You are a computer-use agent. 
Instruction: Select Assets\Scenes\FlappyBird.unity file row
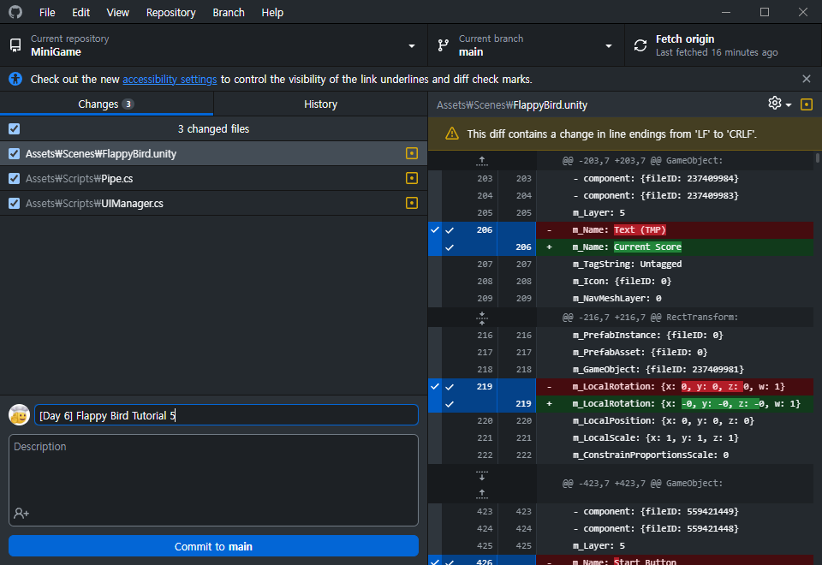[213, 153]
